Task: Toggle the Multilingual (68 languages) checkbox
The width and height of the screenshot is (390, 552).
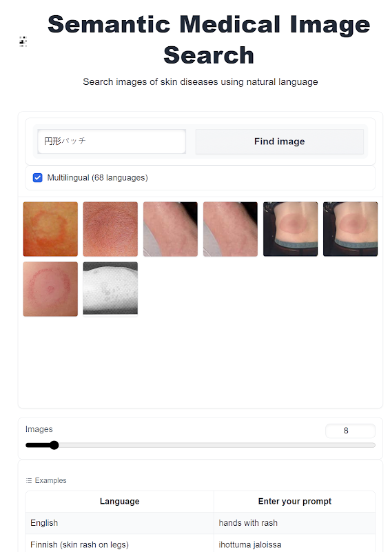Action: point(38,178)
